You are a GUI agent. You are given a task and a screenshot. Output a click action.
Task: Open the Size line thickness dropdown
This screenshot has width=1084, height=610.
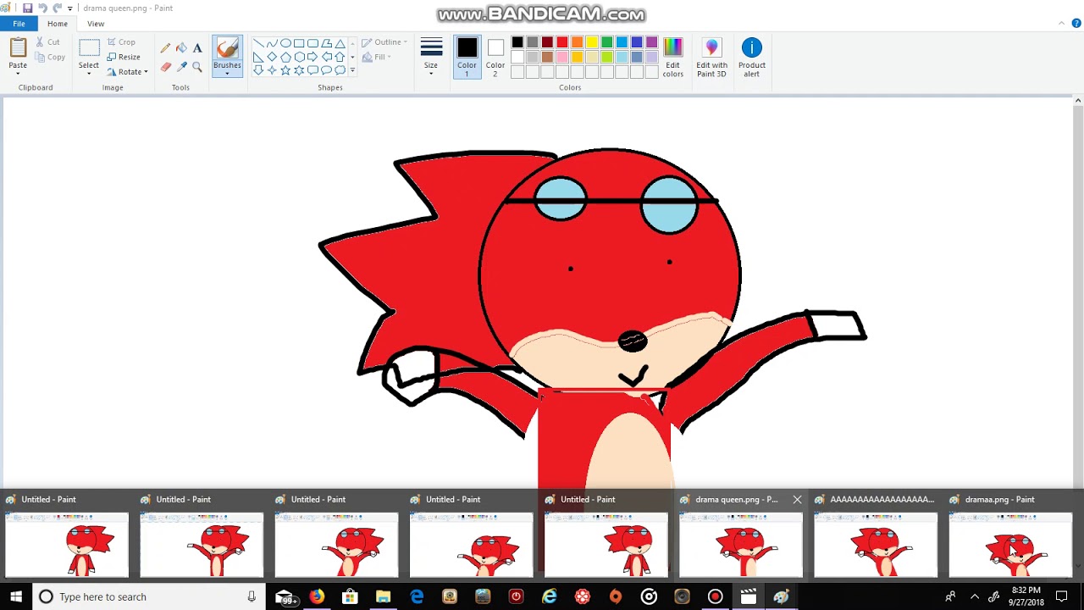pos(431,58)
